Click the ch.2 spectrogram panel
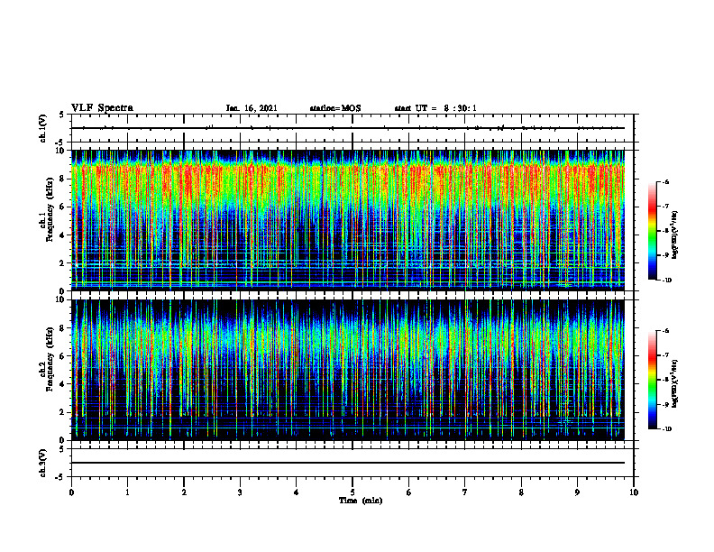Screen dimensions: 714x552 coord(348,370)
